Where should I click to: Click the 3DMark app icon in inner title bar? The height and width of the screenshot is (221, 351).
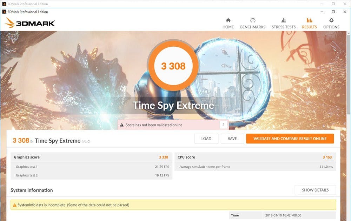click(4, 12)
